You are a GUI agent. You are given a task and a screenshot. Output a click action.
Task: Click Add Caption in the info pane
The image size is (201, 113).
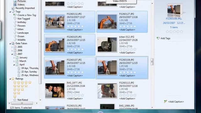click(x=176, y=102)
